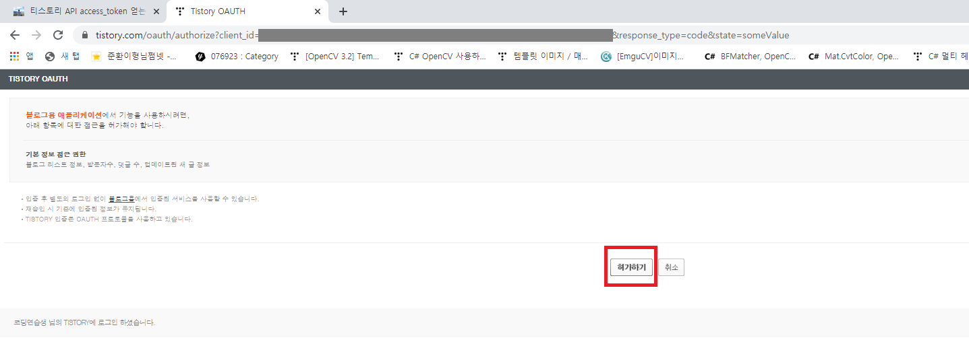Click the TISTORY OAUTH header title

pos(38,79)
